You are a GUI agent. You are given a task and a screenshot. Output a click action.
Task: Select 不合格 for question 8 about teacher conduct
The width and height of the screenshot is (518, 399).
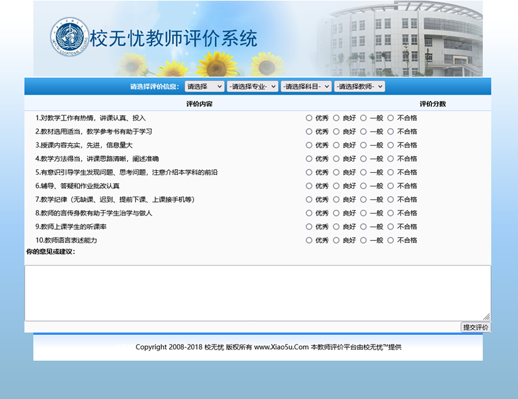(x=391, y=213)
